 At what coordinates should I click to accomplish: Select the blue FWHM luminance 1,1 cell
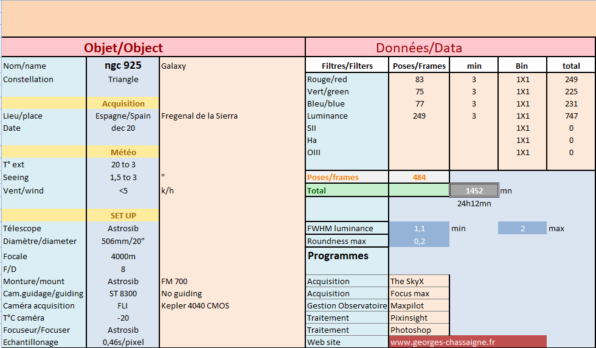click(x=419, y=229)
